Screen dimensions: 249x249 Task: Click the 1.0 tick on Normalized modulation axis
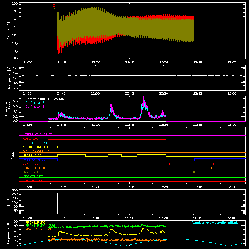click(15, 97)
